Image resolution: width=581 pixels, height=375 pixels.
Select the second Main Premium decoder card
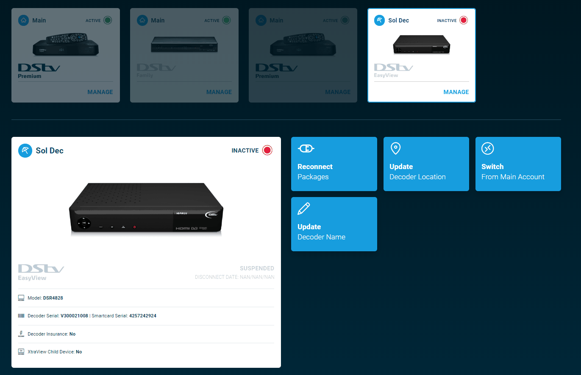click(303, 55)
